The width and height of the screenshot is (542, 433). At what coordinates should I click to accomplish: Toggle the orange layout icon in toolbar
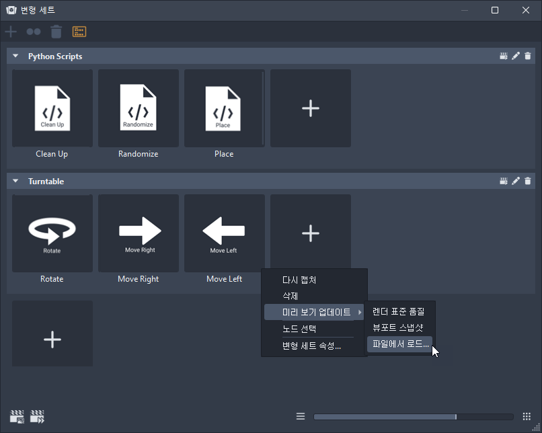pos(79,32)
